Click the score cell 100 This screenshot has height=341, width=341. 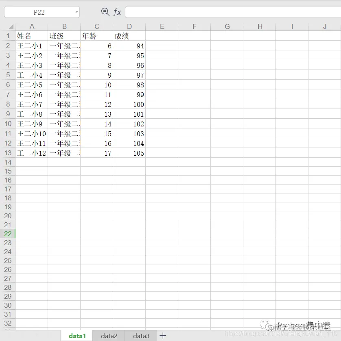pos(129,104)
